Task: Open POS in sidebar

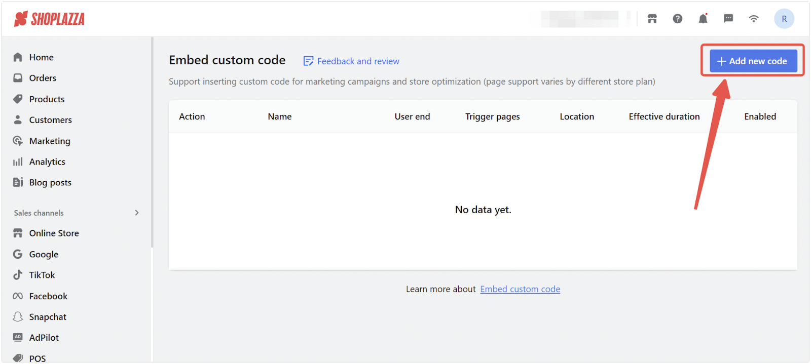Action: (x=38, y=358)
